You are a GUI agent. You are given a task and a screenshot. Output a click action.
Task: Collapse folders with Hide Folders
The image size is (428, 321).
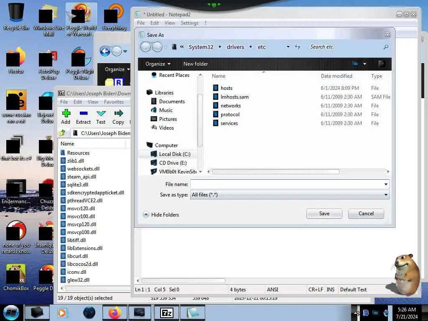point(161,214)
